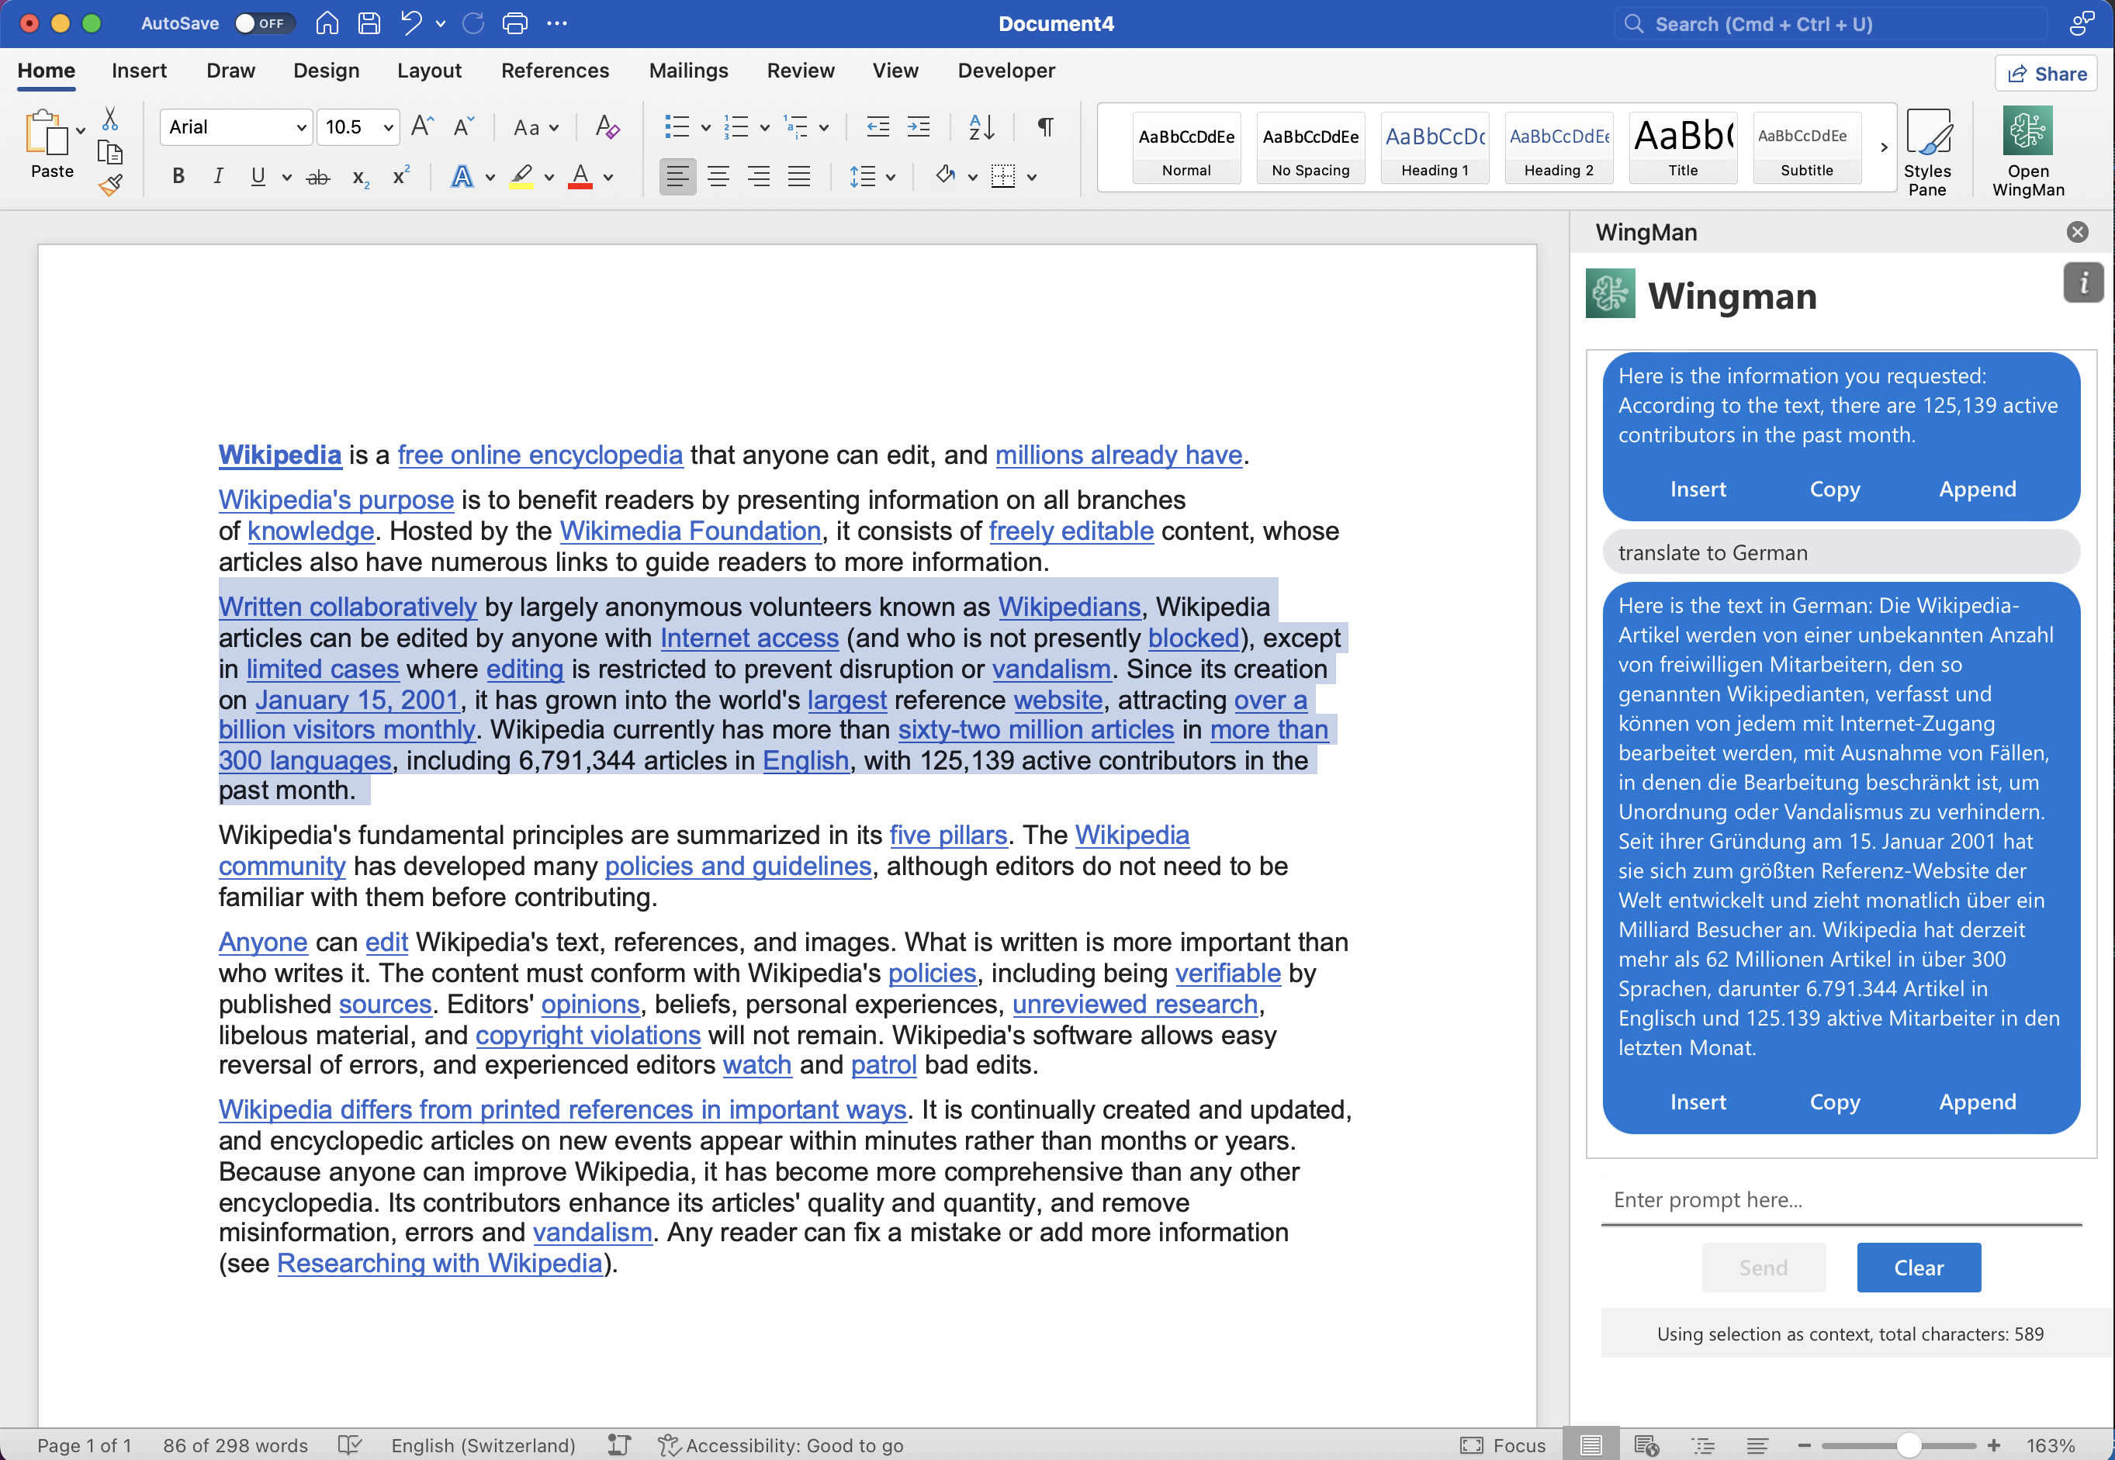Select the Cut (scissors) tool
Screen dimensions: 2115x1460
(x=109, y=117)
